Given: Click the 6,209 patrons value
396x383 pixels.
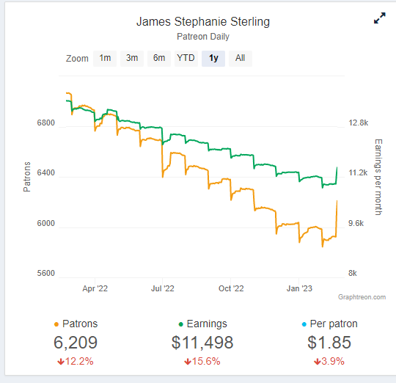Looking at the screenshot, I should pyautogui.click(x=76, y=343).
